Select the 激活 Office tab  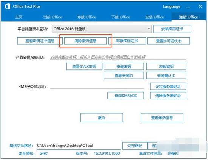pyautogui.click(x=188, y=17)
